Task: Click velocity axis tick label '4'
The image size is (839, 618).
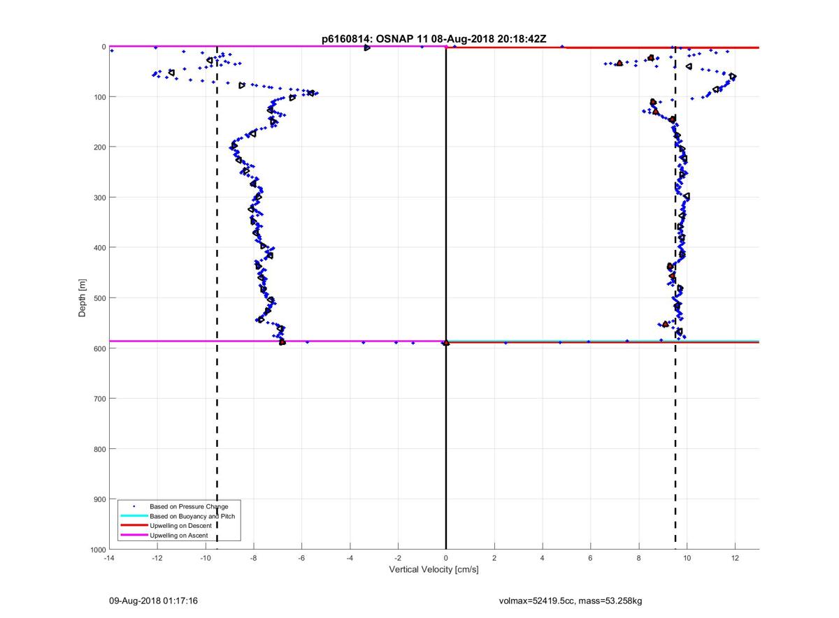Action: coord(543,558)
